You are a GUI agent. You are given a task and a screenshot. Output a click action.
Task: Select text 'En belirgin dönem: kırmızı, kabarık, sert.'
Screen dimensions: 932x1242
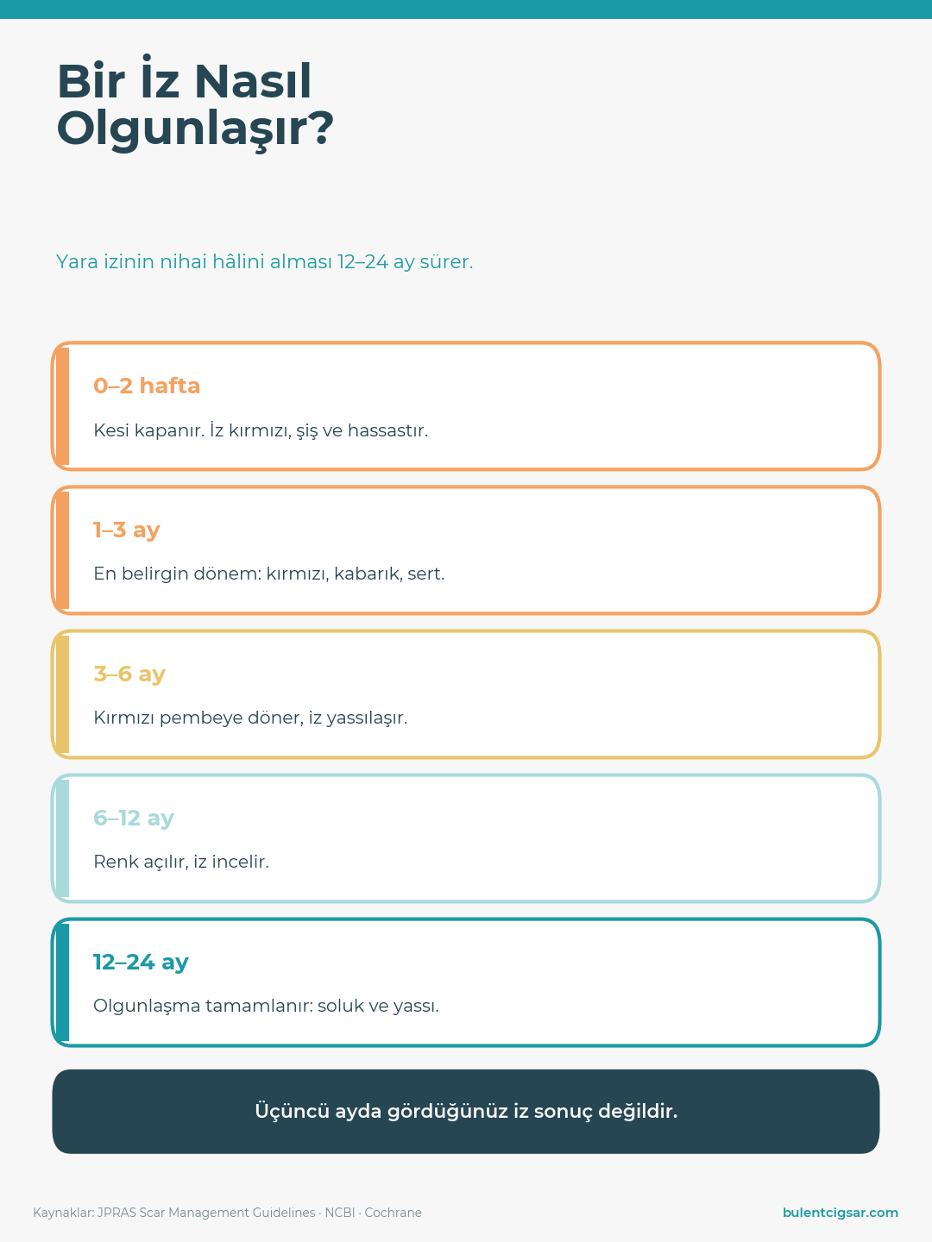pyautogui.click(x=269, y=574)
